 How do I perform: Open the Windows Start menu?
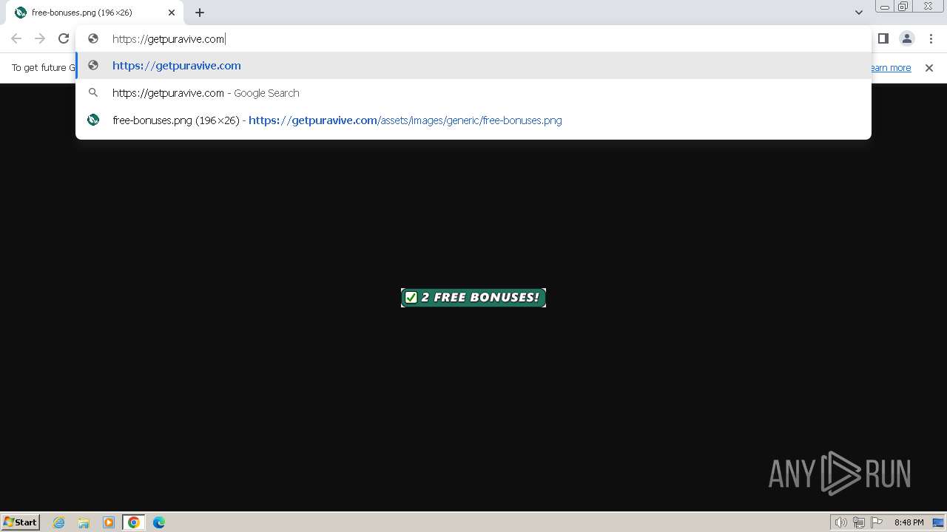pos(21,522)
